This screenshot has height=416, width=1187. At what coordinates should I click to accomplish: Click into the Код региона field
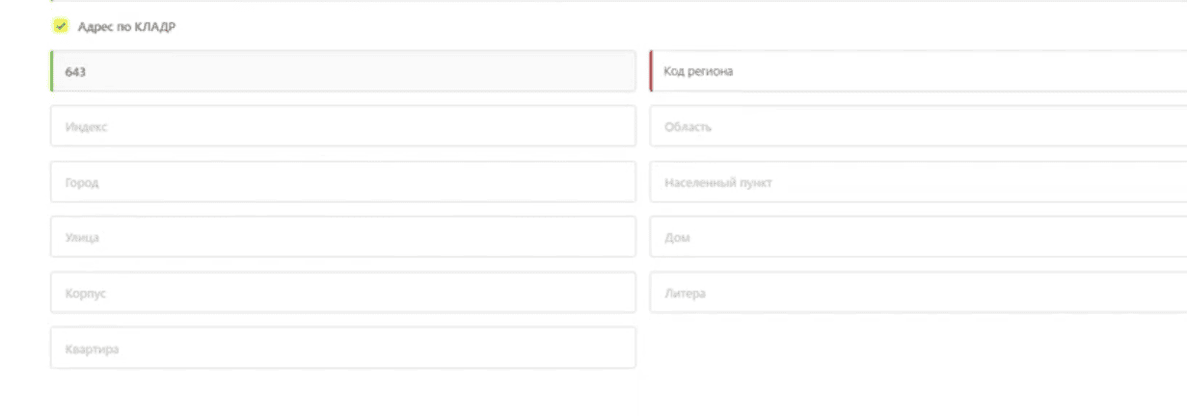[918, 71]
